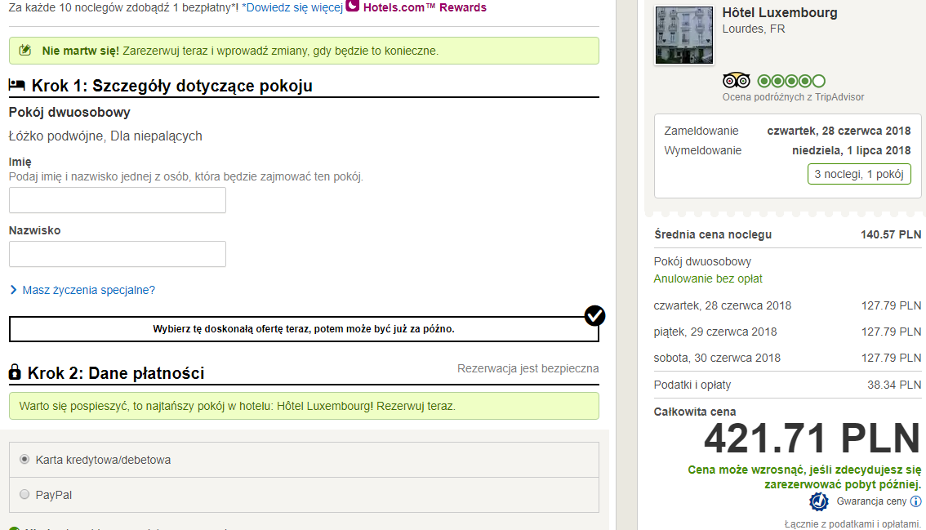Image resolution: width=926 pixels, height=530 pixels.
Task: Click the 'Pokój dwuosobowy' room heading
Action: (69, 112)
